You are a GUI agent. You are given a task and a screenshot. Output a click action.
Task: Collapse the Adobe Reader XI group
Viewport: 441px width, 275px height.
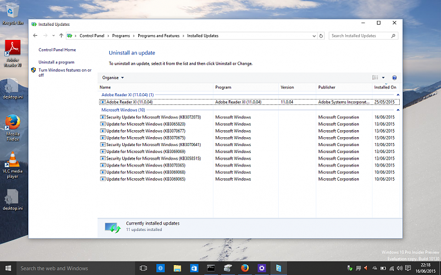(x=397, y=94)
